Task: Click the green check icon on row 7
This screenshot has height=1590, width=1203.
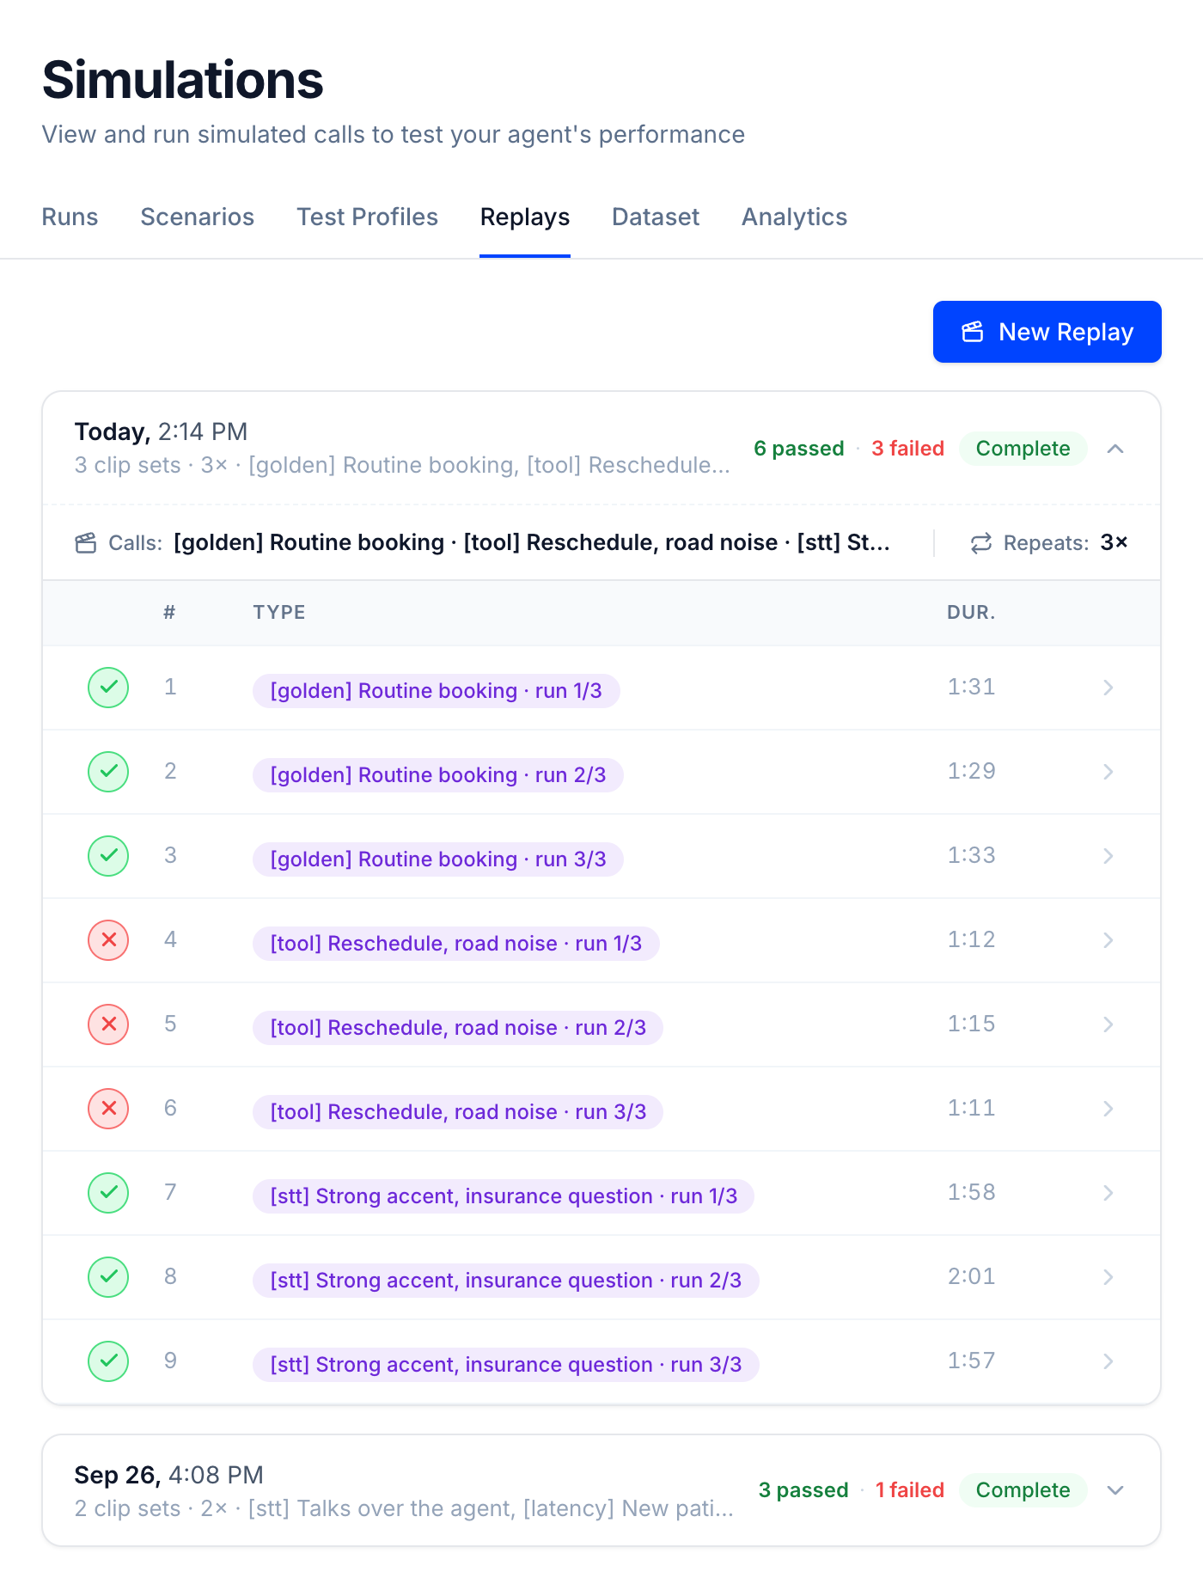Action: click(108, 1193)
